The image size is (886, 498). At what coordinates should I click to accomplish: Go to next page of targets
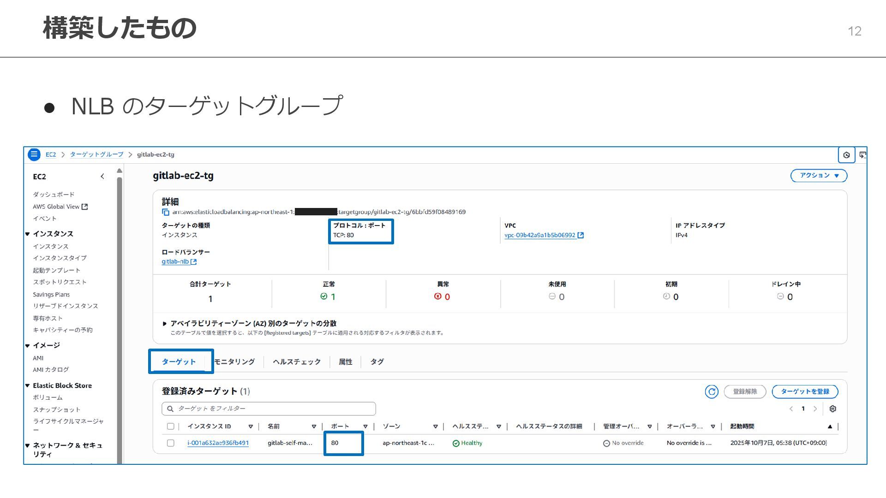[815, 409]
